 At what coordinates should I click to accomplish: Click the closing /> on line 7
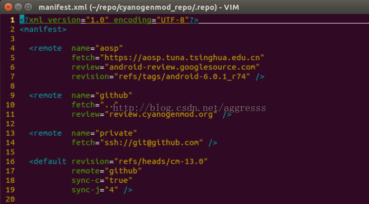(x=260, y=77)
